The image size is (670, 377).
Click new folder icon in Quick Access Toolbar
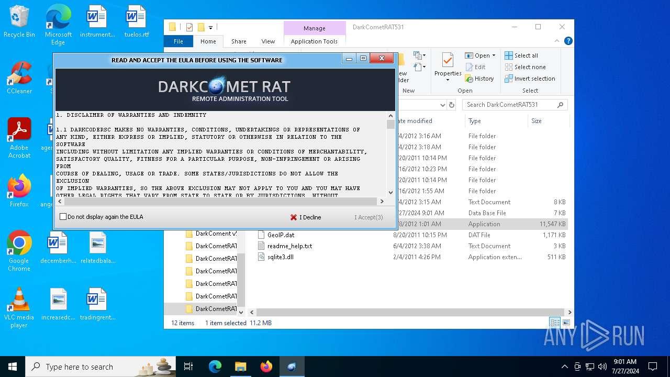click(x=201, y=27)
